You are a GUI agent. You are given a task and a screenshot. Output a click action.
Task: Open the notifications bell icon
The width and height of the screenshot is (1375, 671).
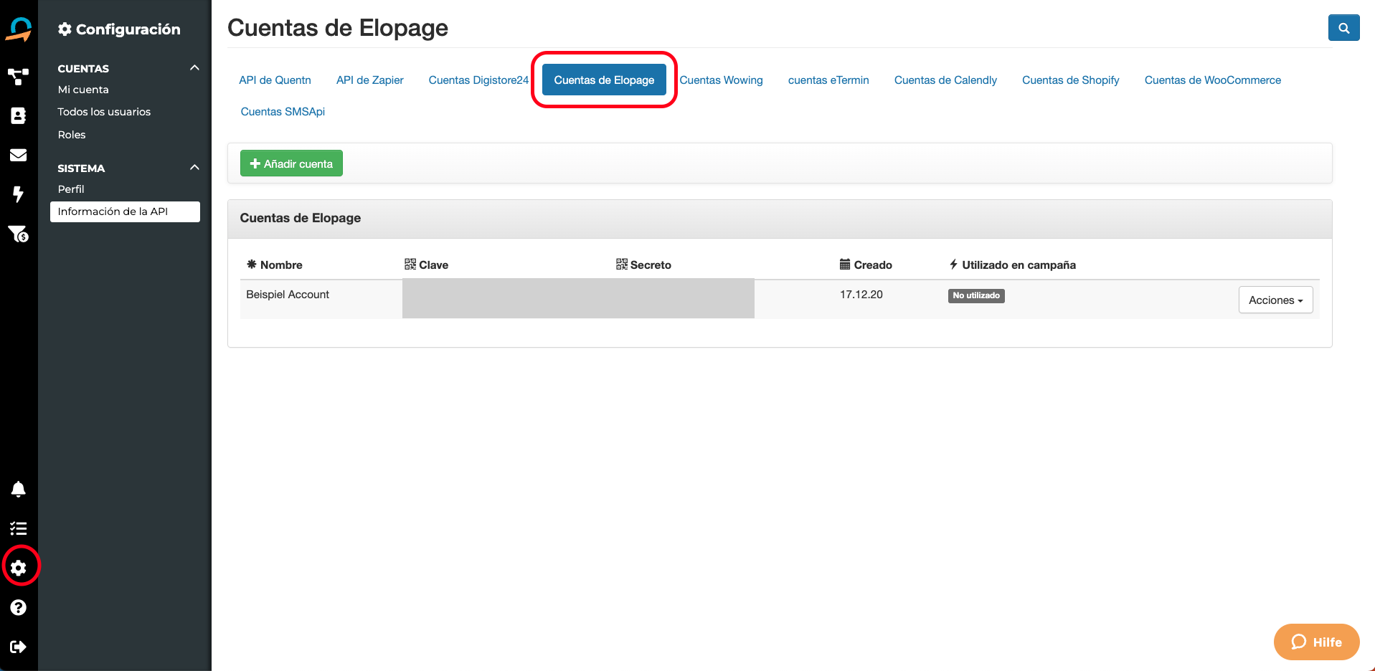pos(19,489)
